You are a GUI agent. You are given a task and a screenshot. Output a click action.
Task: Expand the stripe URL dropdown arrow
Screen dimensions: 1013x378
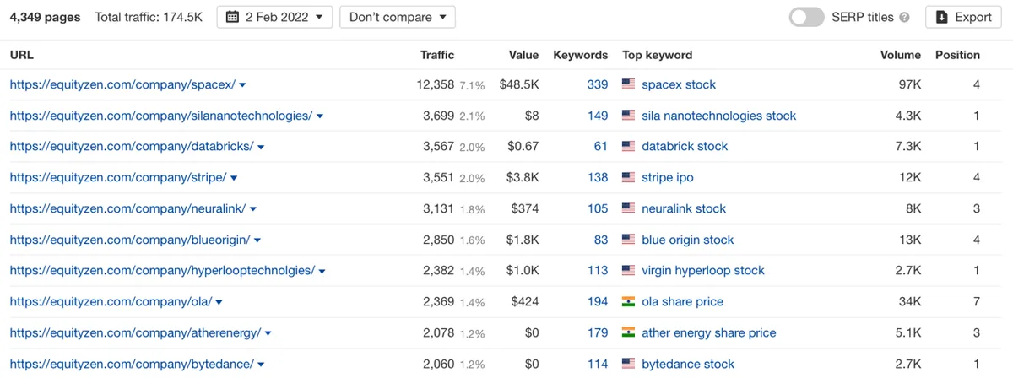pyautogui.click(x=234, y=178)
